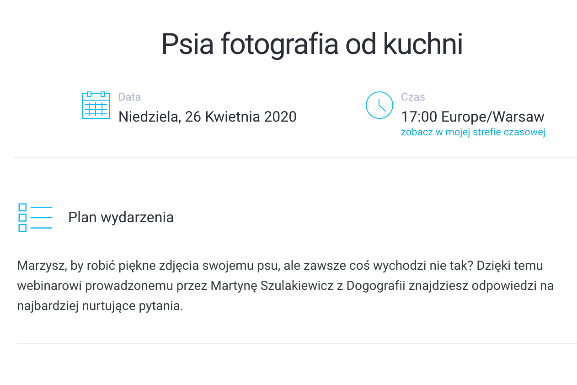Click the divider line below the description
Viewport: 577px width, 385px height.
(x=297, y=343)
